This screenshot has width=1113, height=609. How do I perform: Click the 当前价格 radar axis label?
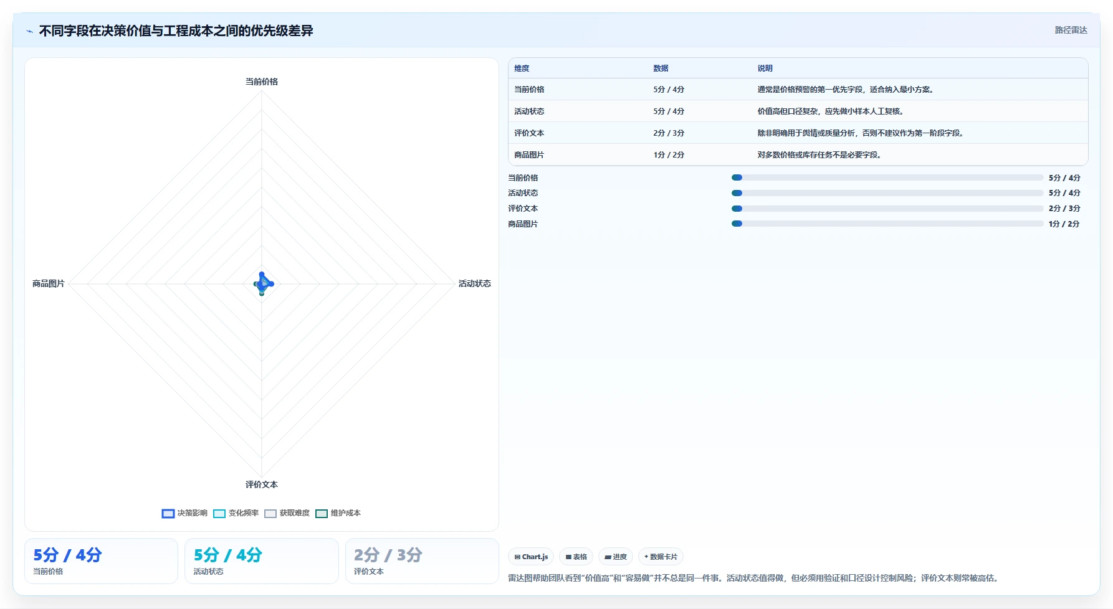tap(262, 82)
